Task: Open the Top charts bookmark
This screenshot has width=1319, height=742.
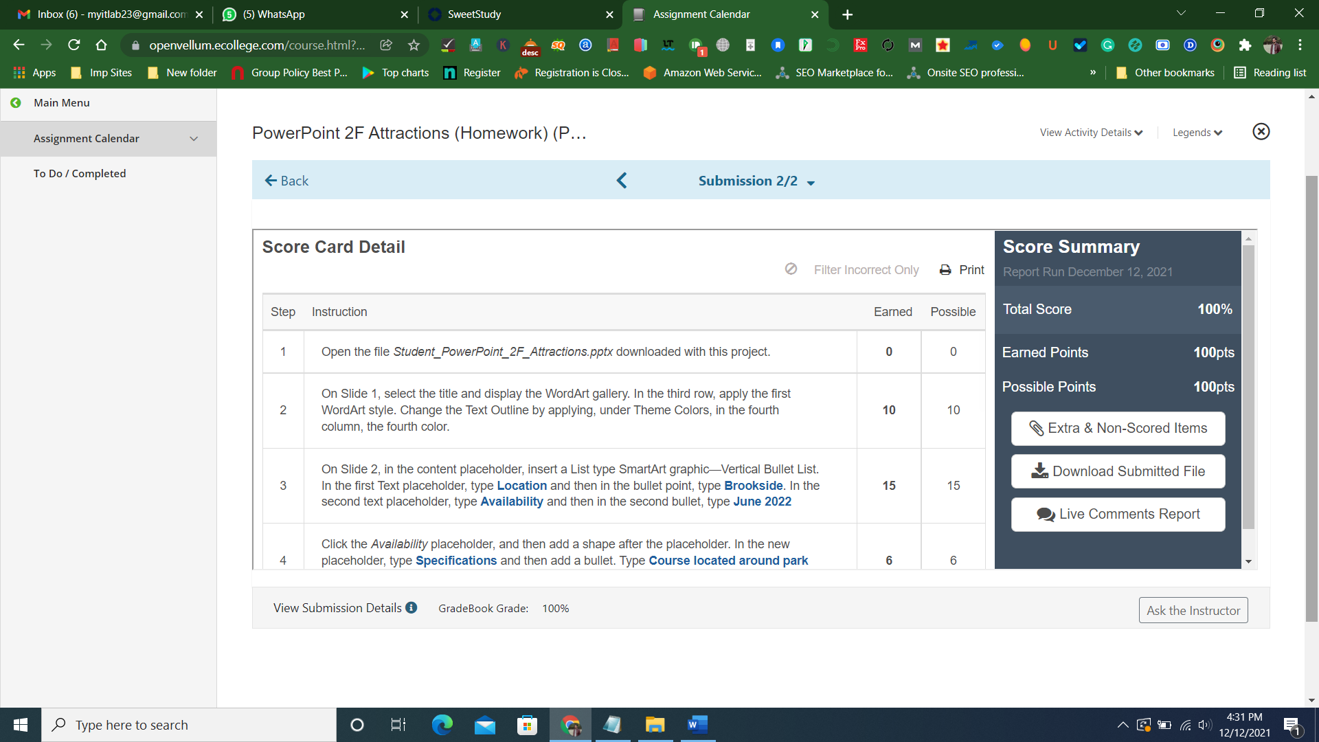Action: (x=396, y=72)
